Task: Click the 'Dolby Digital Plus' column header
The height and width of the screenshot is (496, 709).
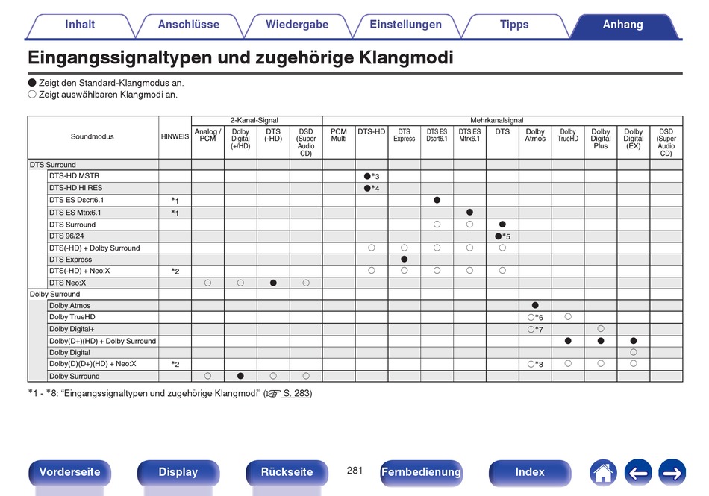Action: pos(601,139)
